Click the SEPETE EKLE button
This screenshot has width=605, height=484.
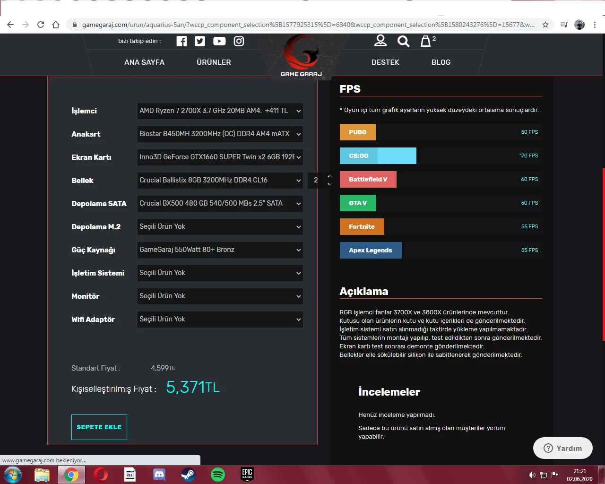coord(99,427)
